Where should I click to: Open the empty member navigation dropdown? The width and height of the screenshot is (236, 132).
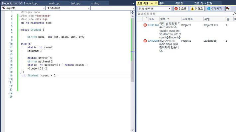pos(113,8)
